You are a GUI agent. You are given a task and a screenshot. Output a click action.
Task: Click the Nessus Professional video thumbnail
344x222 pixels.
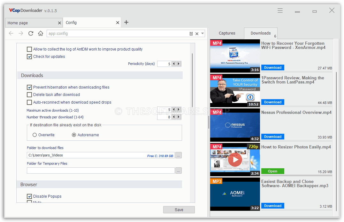point(235,125)
